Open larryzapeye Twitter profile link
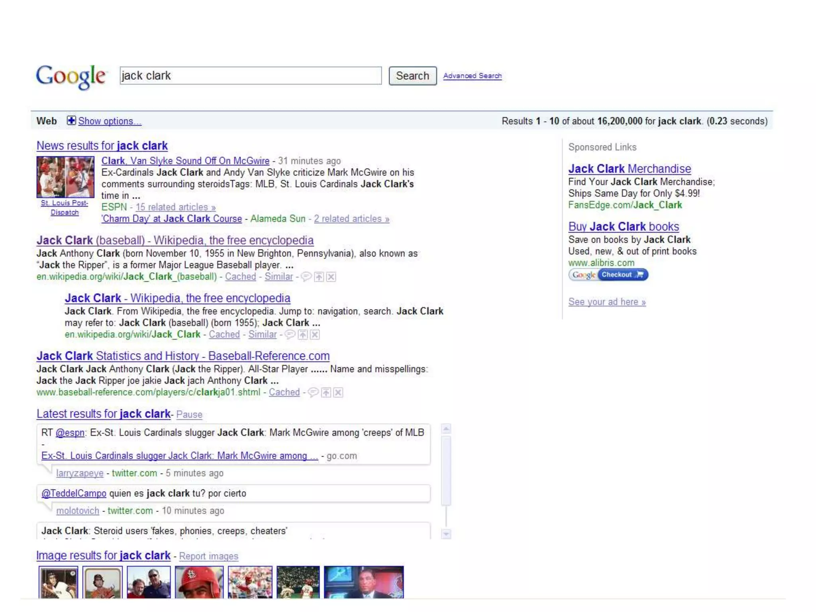The height and width of the screenshot is (612, 816). pos(80,473)
